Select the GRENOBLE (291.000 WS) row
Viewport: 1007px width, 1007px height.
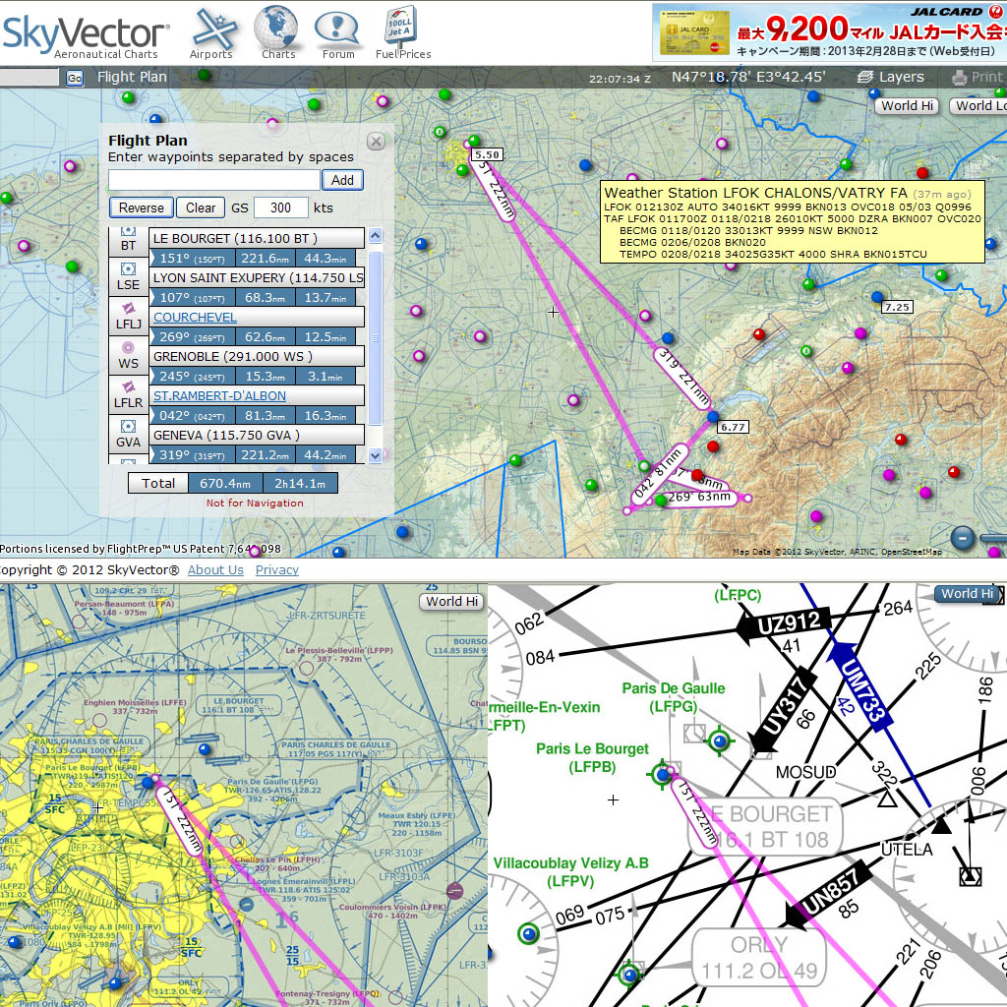point(257,356)
